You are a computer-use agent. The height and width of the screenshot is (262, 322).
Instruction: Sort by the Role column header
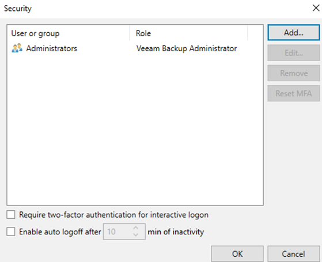pyautogui.click(x=188, y=33)
